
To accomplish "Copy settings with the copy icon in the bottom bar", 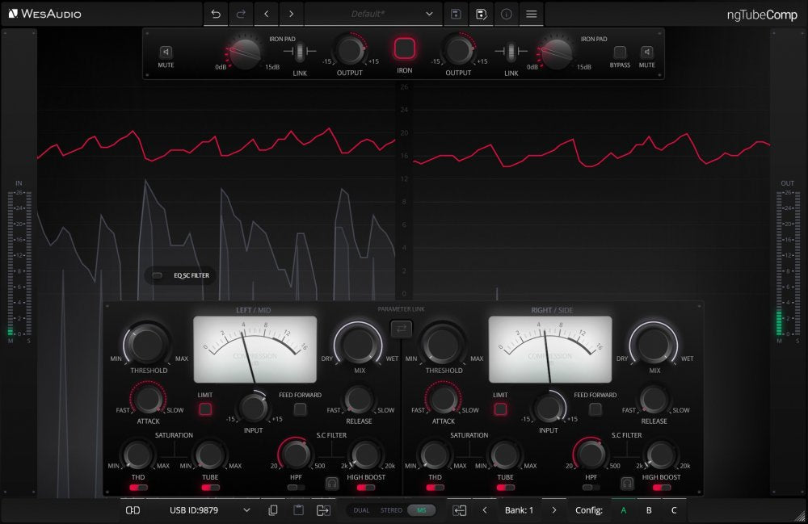I will (x=273, y=510).
